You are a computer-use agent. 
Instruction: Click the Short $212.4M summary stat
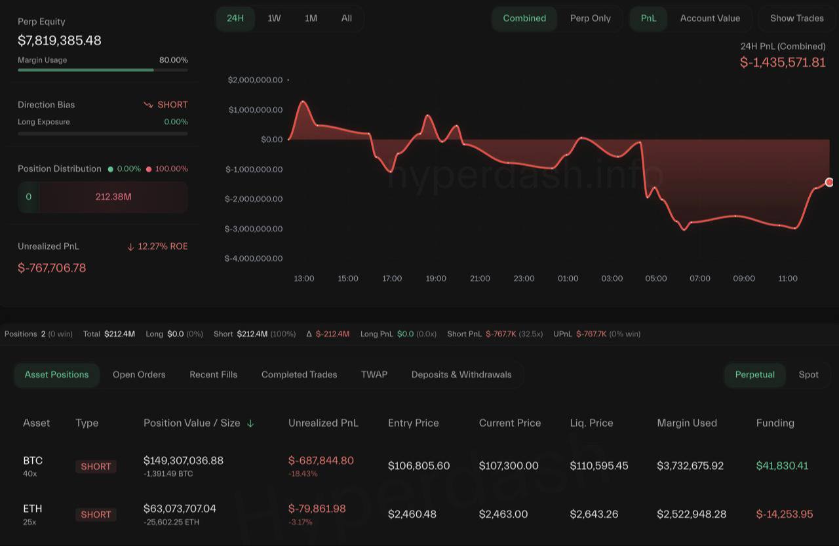(254, 334)
